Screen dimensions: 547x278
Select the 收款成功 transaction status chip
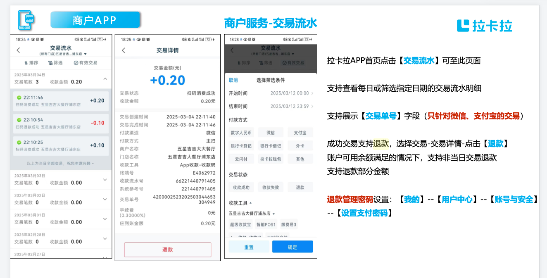point(241,187)
